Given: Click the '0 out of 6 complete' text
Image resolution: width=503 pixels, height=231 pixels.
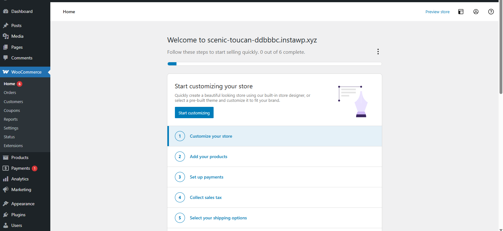Looking at the screenshot, I should [282, 52].
